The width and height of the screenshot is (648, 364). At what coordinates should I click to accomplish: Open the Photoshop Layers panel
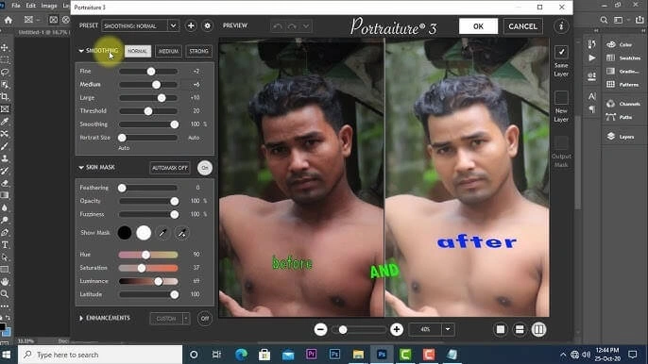[621, 136]
